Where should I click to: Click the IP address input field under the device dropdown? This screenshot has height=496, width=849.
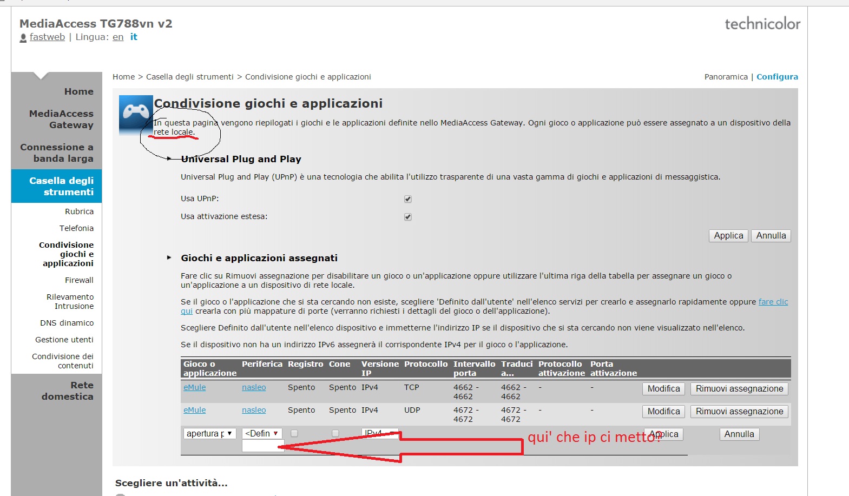(x=263, y=446)
